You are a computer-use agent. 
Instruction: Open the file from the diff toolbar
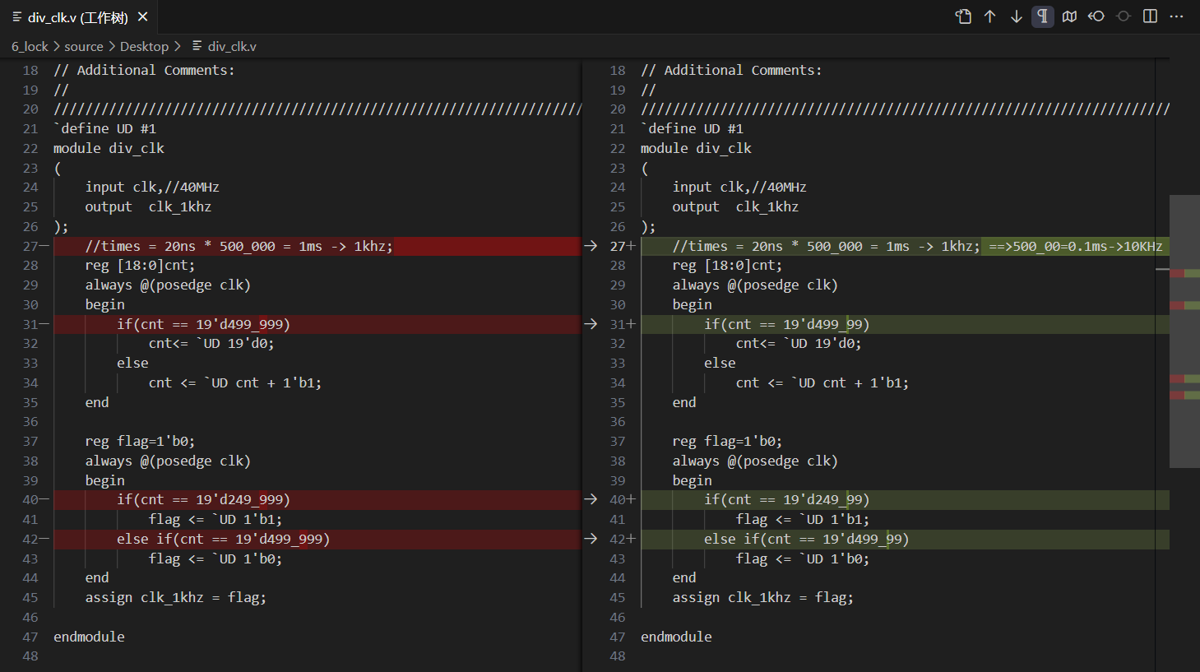pos(963,16)
